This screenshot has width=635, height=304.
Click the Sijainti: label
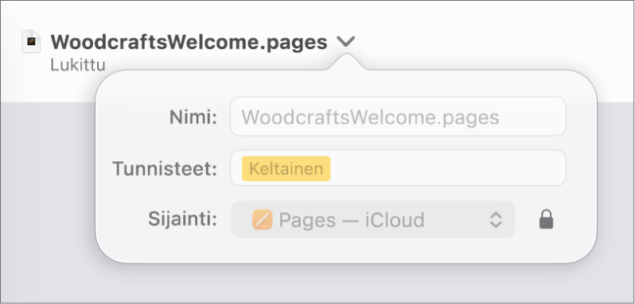point(183,219)
